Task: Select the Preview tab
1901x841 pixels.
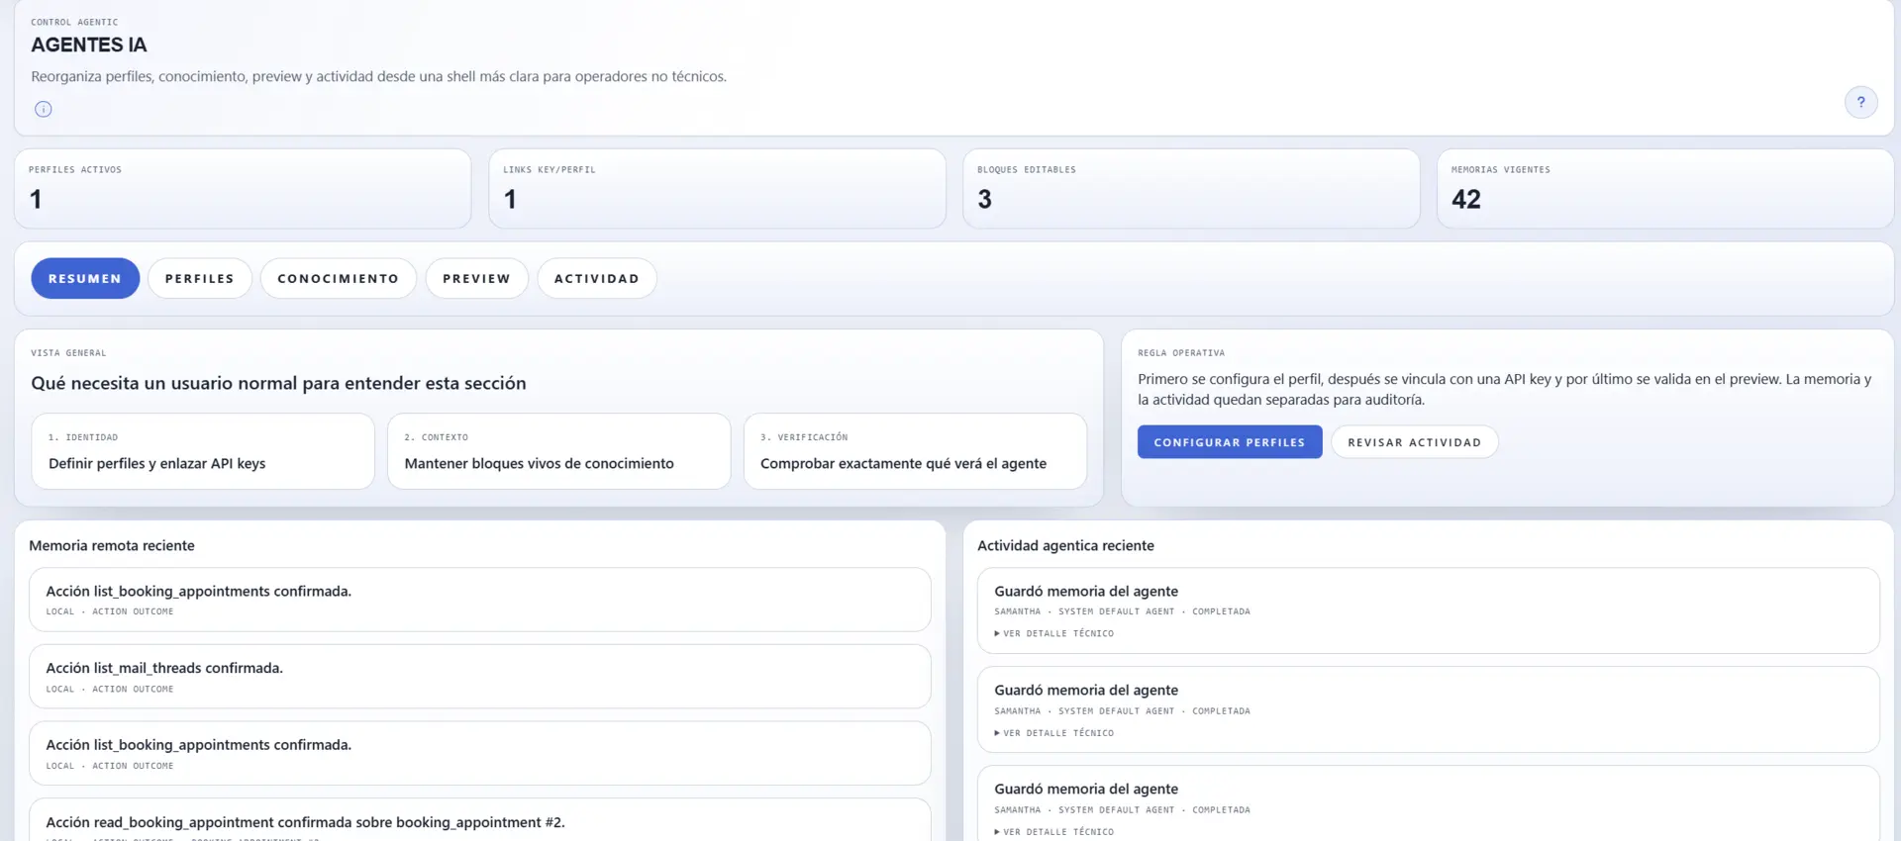Action: tap(477, 279)
